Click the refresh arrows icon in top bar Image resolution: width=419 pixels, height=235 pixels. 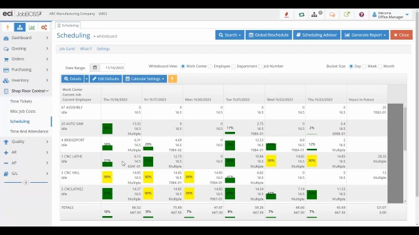(x=301, y=14)
